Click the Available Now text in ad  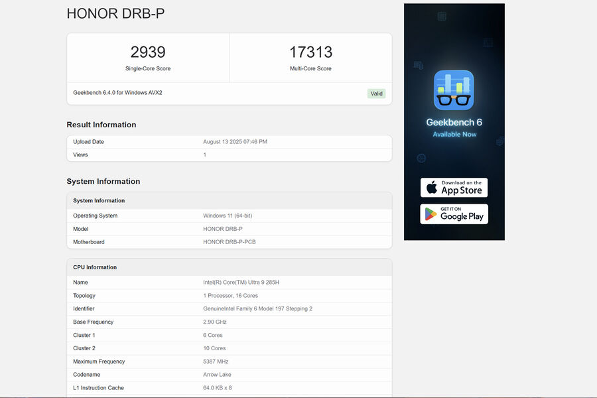click(454, 135)
